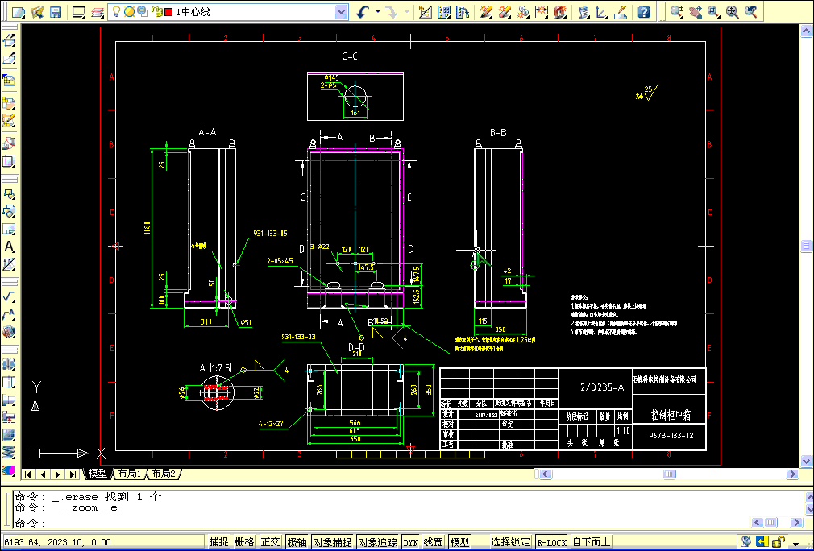Save the current drawing
This screenshot has width=814, height=551.
(x=56, y=12)
